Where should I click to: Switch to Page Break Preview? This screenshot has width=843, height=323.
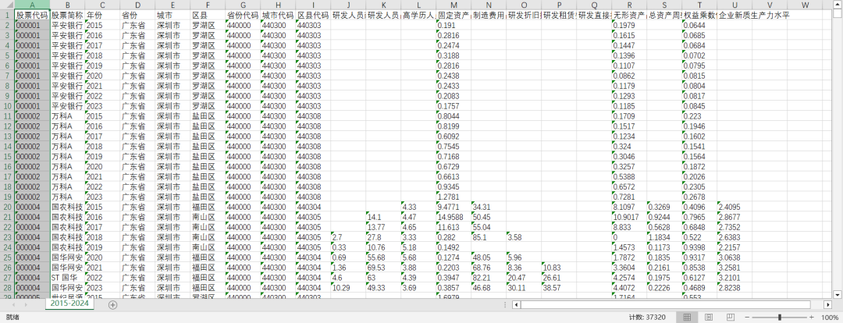pos(730,318)
